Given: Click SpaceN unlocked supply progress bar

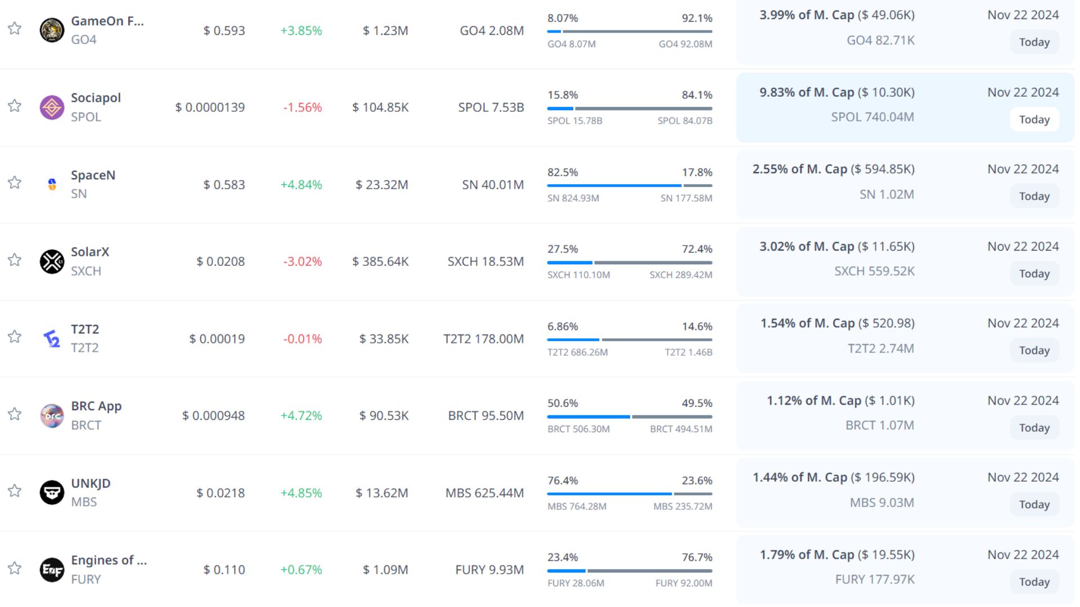Looking at the screenshot, I should click(x=629, y=185).
